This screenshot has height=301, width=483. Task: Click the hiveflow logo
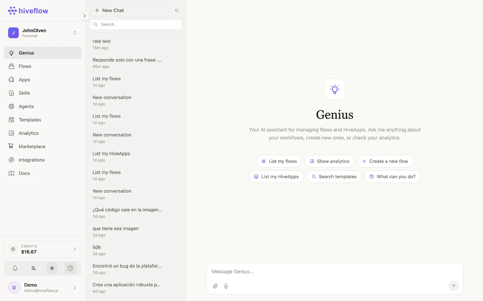[28, 11]
